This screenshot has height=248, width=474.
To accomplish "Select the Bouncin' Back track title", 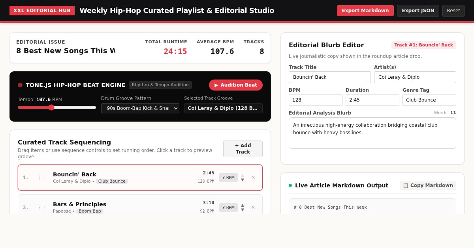I will click(x=75, y=174).
